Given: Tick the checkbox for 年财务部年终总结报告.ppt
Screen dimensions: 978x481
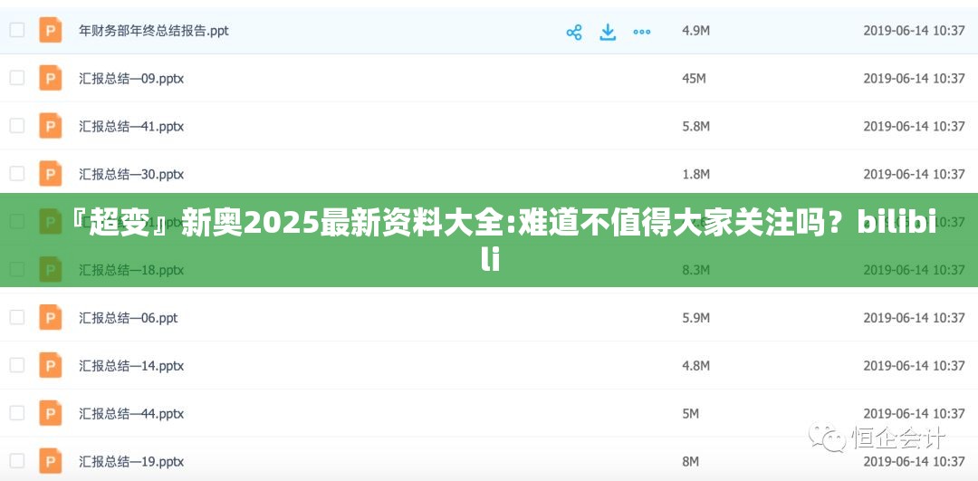Looking at the screenshot, I should 17,30.
